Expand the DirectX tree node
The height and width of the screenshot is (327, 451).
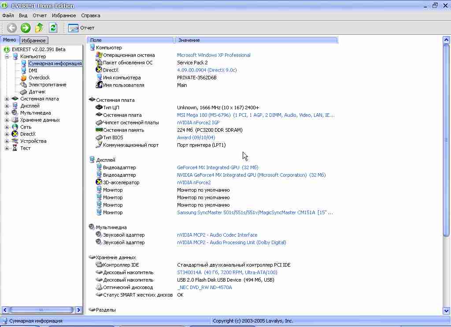pos(7,134)
